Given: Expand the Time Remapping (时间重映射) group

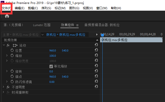Looking at the screenshot, I should tap(3, 92).
